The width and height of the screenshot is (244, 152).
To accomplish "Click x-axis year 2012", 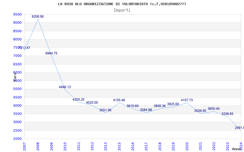I will pos(92,147).
